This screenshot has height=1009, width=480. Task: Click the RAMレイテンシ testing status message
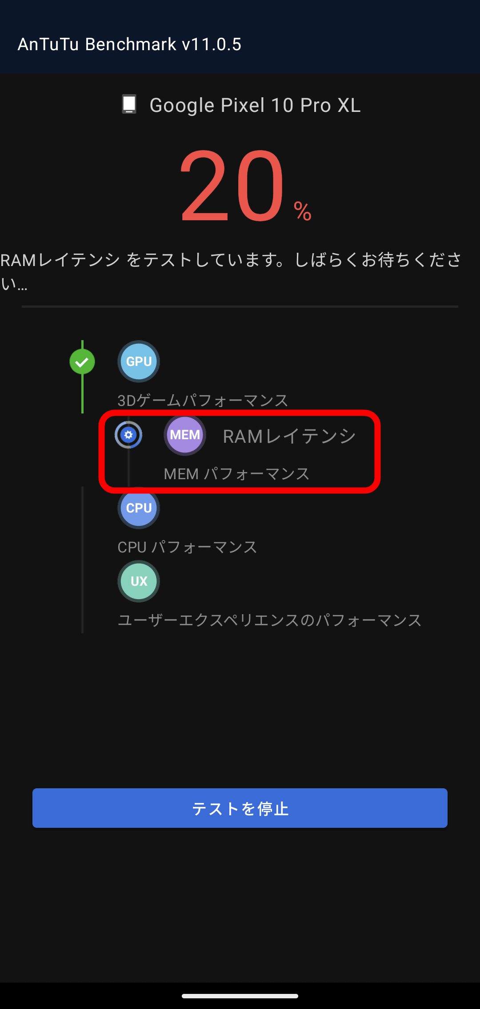click(x=231, y=271)
